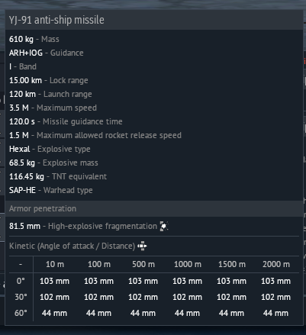Select the YJ-91 anti-ship missile title
Screen dimensions: 306x335
pos(56,20)
